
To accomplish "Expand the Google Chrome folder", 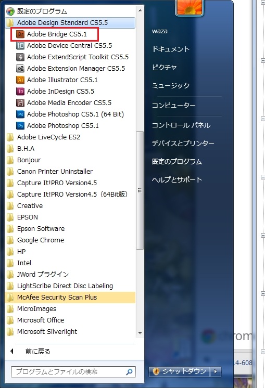I will tap(70, 240).
